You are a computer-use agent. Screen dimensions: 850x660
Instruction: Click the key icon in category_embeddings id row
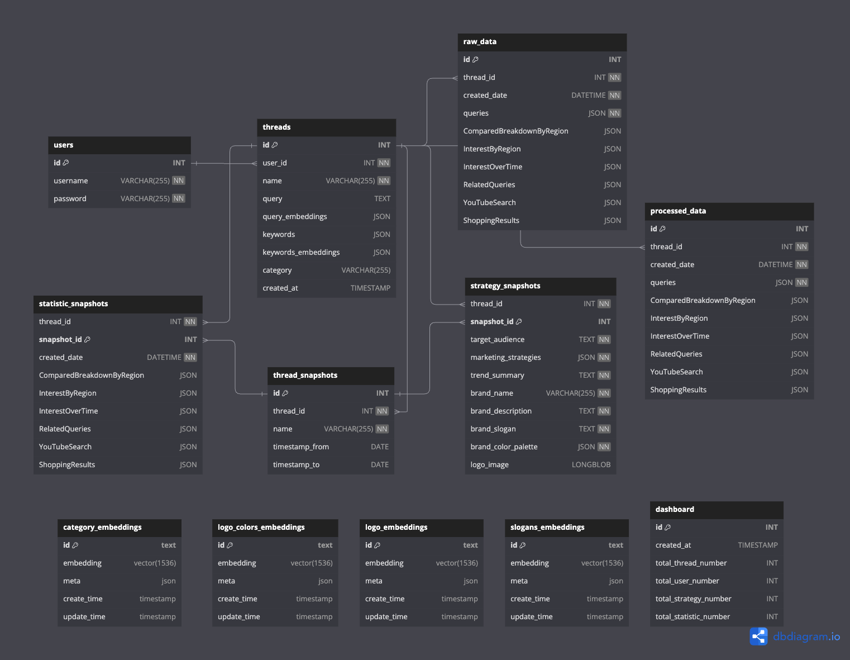(75, 545)
